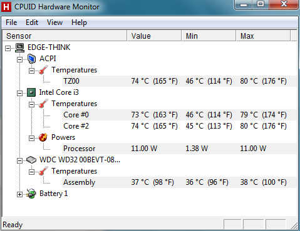Collapse the Powers branch
Image resolution: width=300 pixels, height=231 pixels.
point(31,138)
